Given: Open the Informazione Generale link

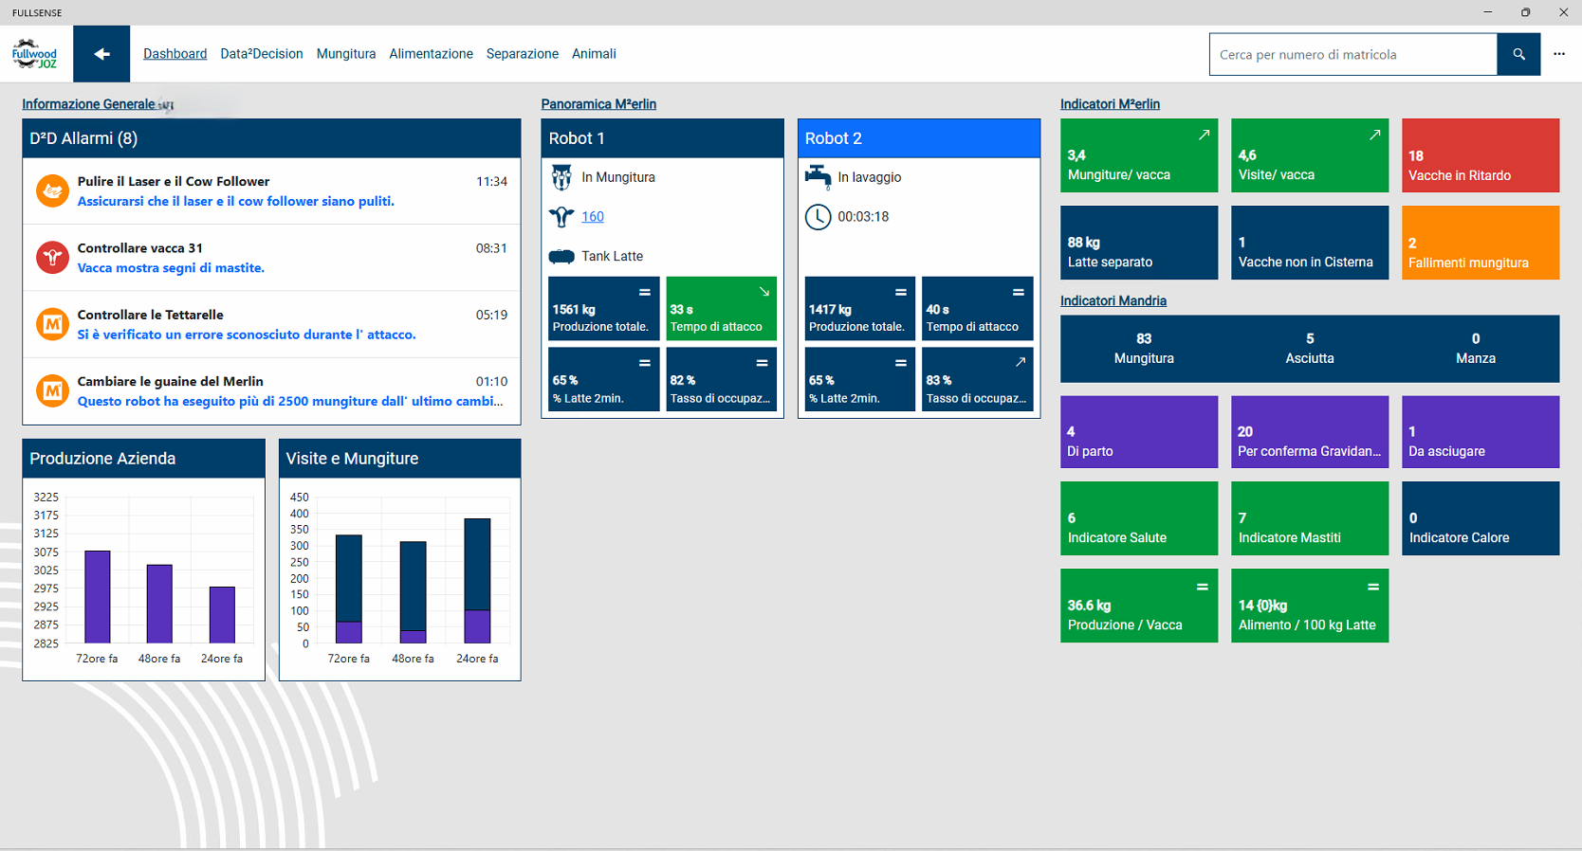Looking at the screenshot, I should point(88,104).
